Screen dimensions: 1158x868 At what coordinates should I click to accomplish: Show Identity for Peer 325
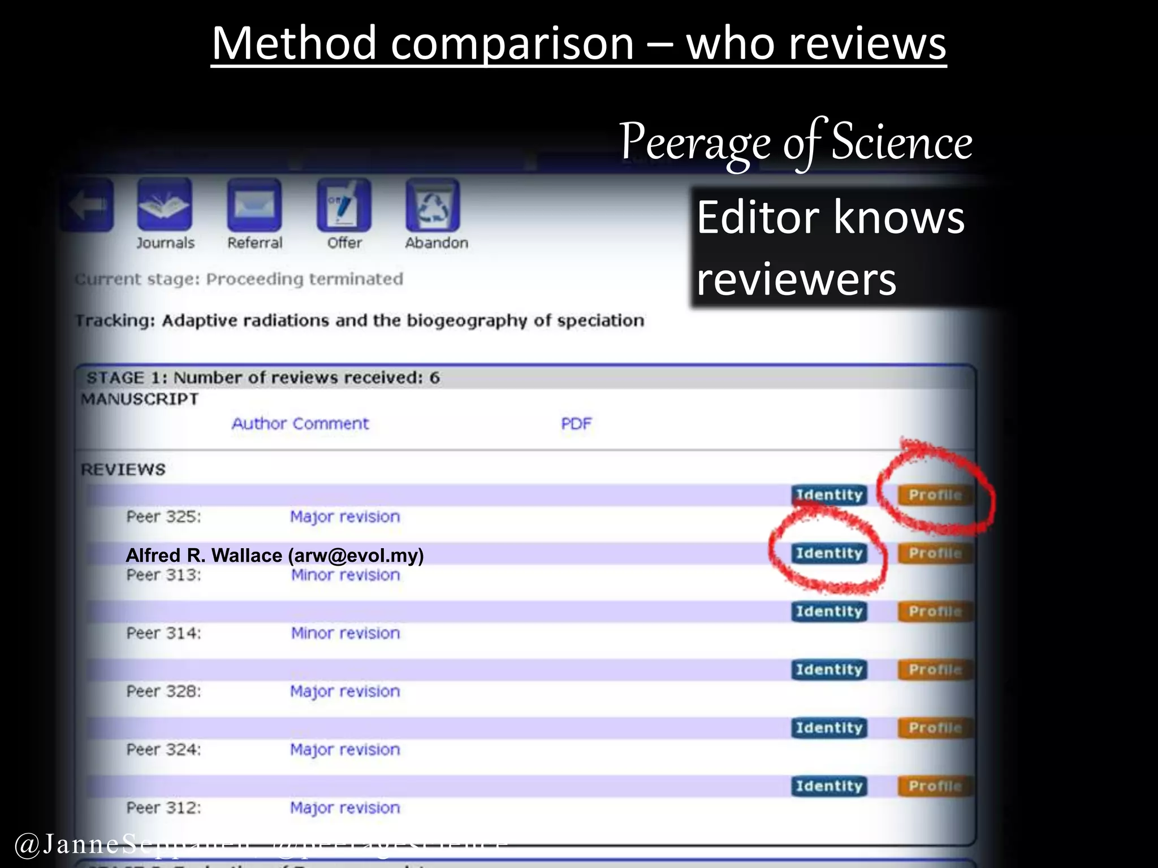pyautogui.click(x=829, y=494)
